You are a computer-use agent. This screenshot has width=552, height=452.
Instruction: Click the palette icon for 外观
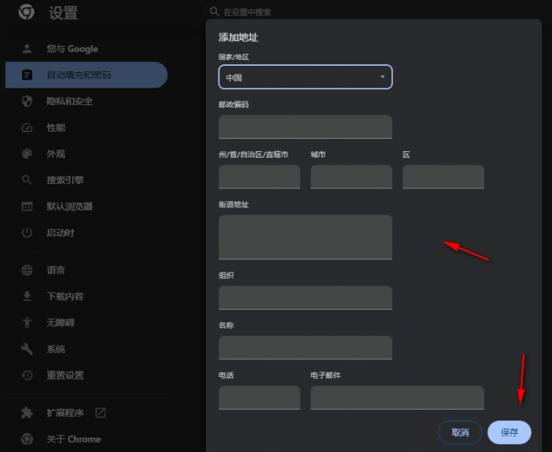pyautogui.click(x=27, y=154)
